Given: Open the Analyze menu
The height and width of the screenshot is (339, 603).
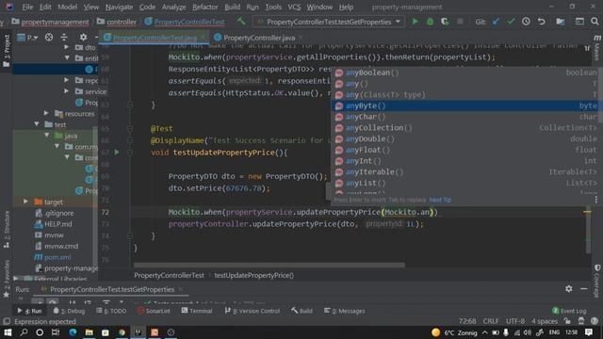Looking at the screenshot, I should 173,7.
